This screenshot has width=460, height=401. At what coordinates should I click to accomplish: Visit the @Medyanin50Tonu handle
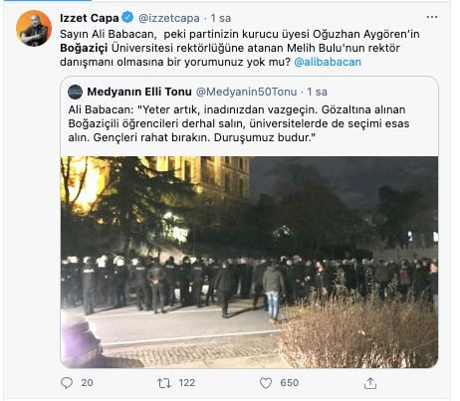246,92
